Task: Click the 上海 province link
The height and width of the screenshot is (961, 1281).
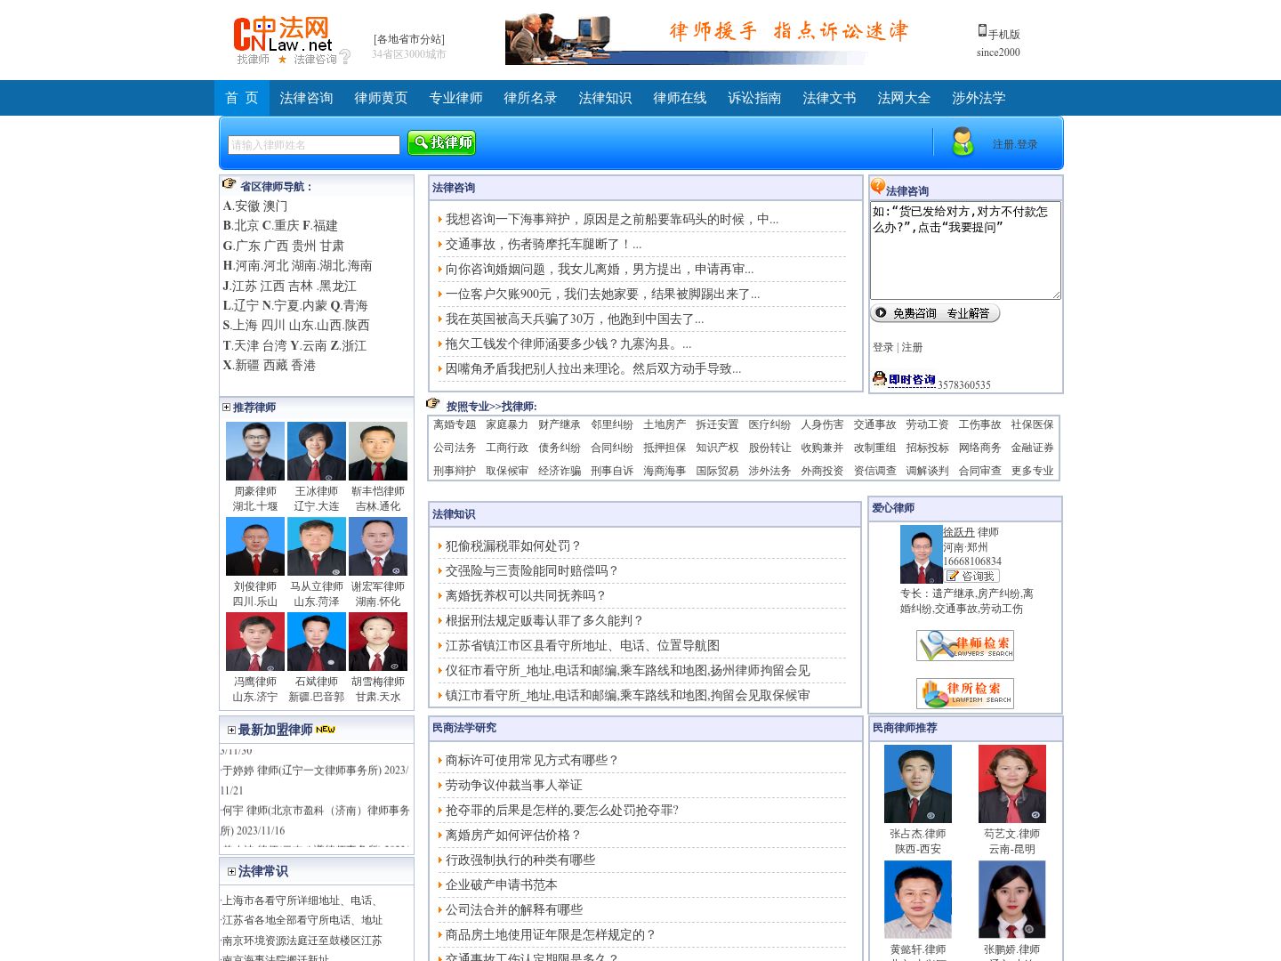Action: tap(245, 326)
